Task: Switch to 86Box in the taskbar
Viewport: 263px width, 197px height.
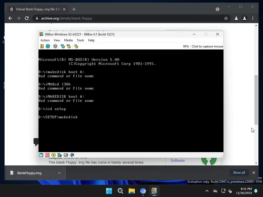Action: tap(154, 191)
